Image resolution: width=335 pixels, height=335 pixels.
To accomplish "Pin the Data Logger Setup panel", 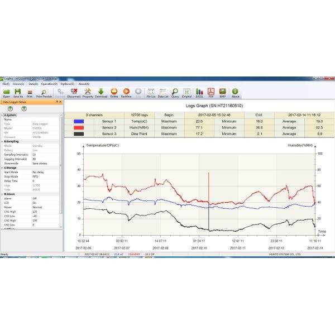I will (x=57, y=102).
